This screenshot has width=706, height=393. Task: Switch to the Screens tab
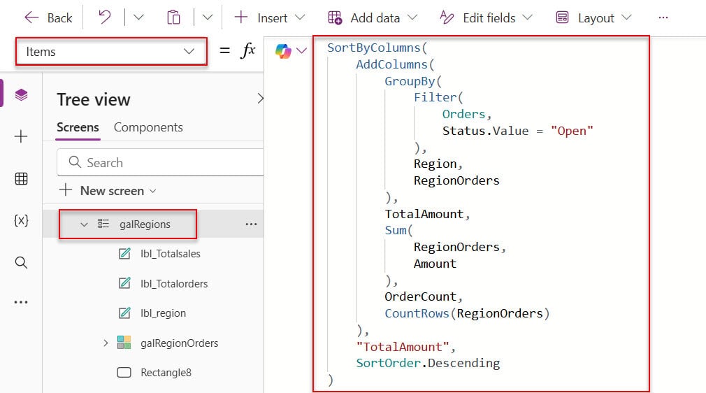click(78, 127)
